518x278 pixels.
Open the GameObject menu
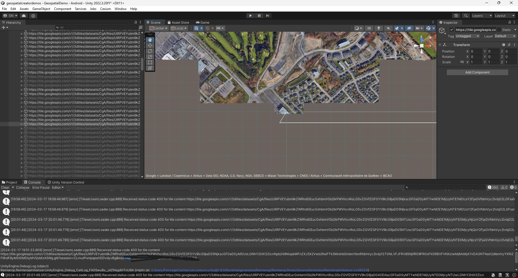[x=41, y=9]
